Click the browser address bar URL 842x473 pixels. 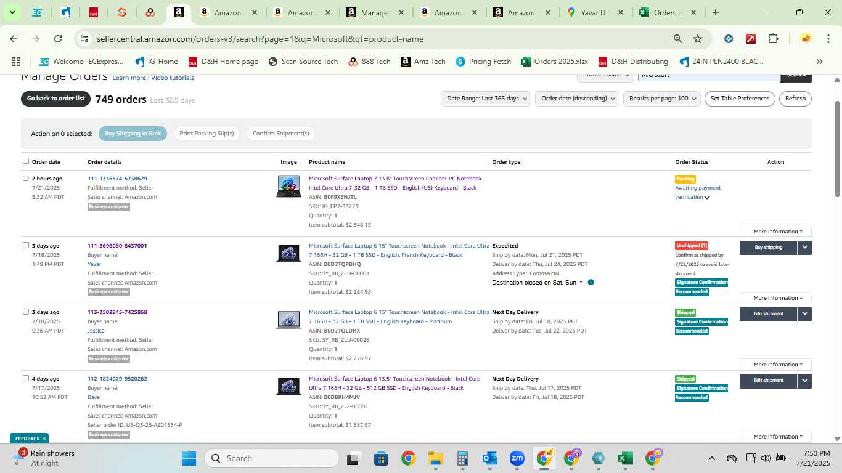click(x=260, y=39)
